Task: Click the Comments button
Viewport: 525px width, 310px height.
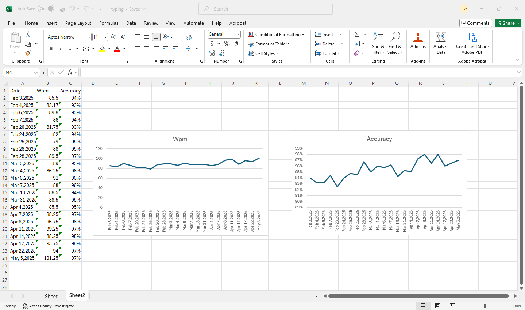Action: (475, 23)
